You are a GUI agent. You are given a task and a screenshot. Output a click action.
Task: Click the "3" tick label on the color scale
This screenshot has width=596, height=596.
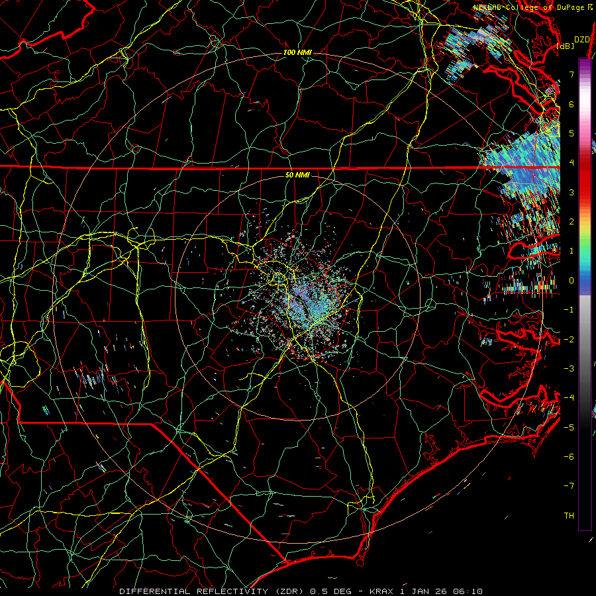[571, 192]
